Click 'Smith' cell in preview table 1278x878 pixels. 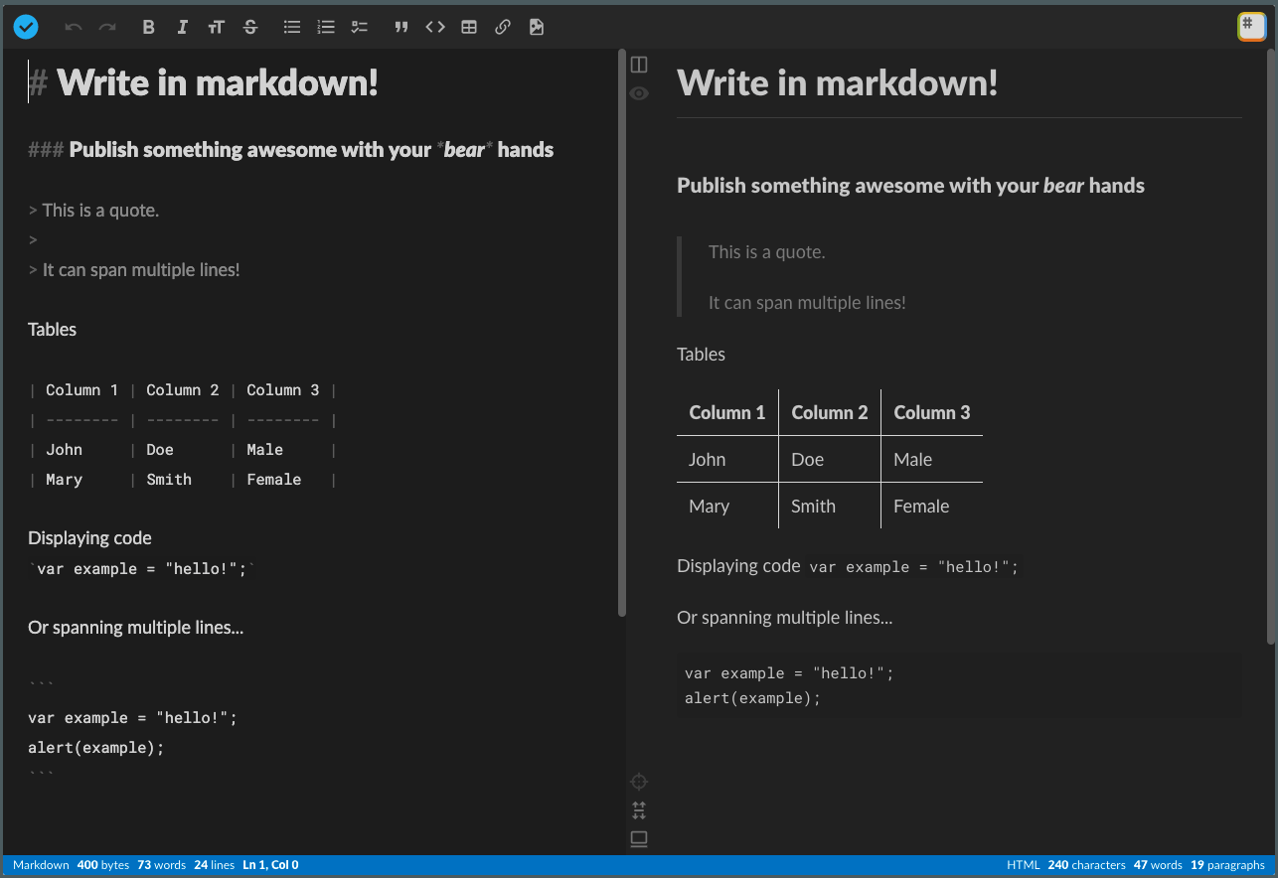pos(813,506)
